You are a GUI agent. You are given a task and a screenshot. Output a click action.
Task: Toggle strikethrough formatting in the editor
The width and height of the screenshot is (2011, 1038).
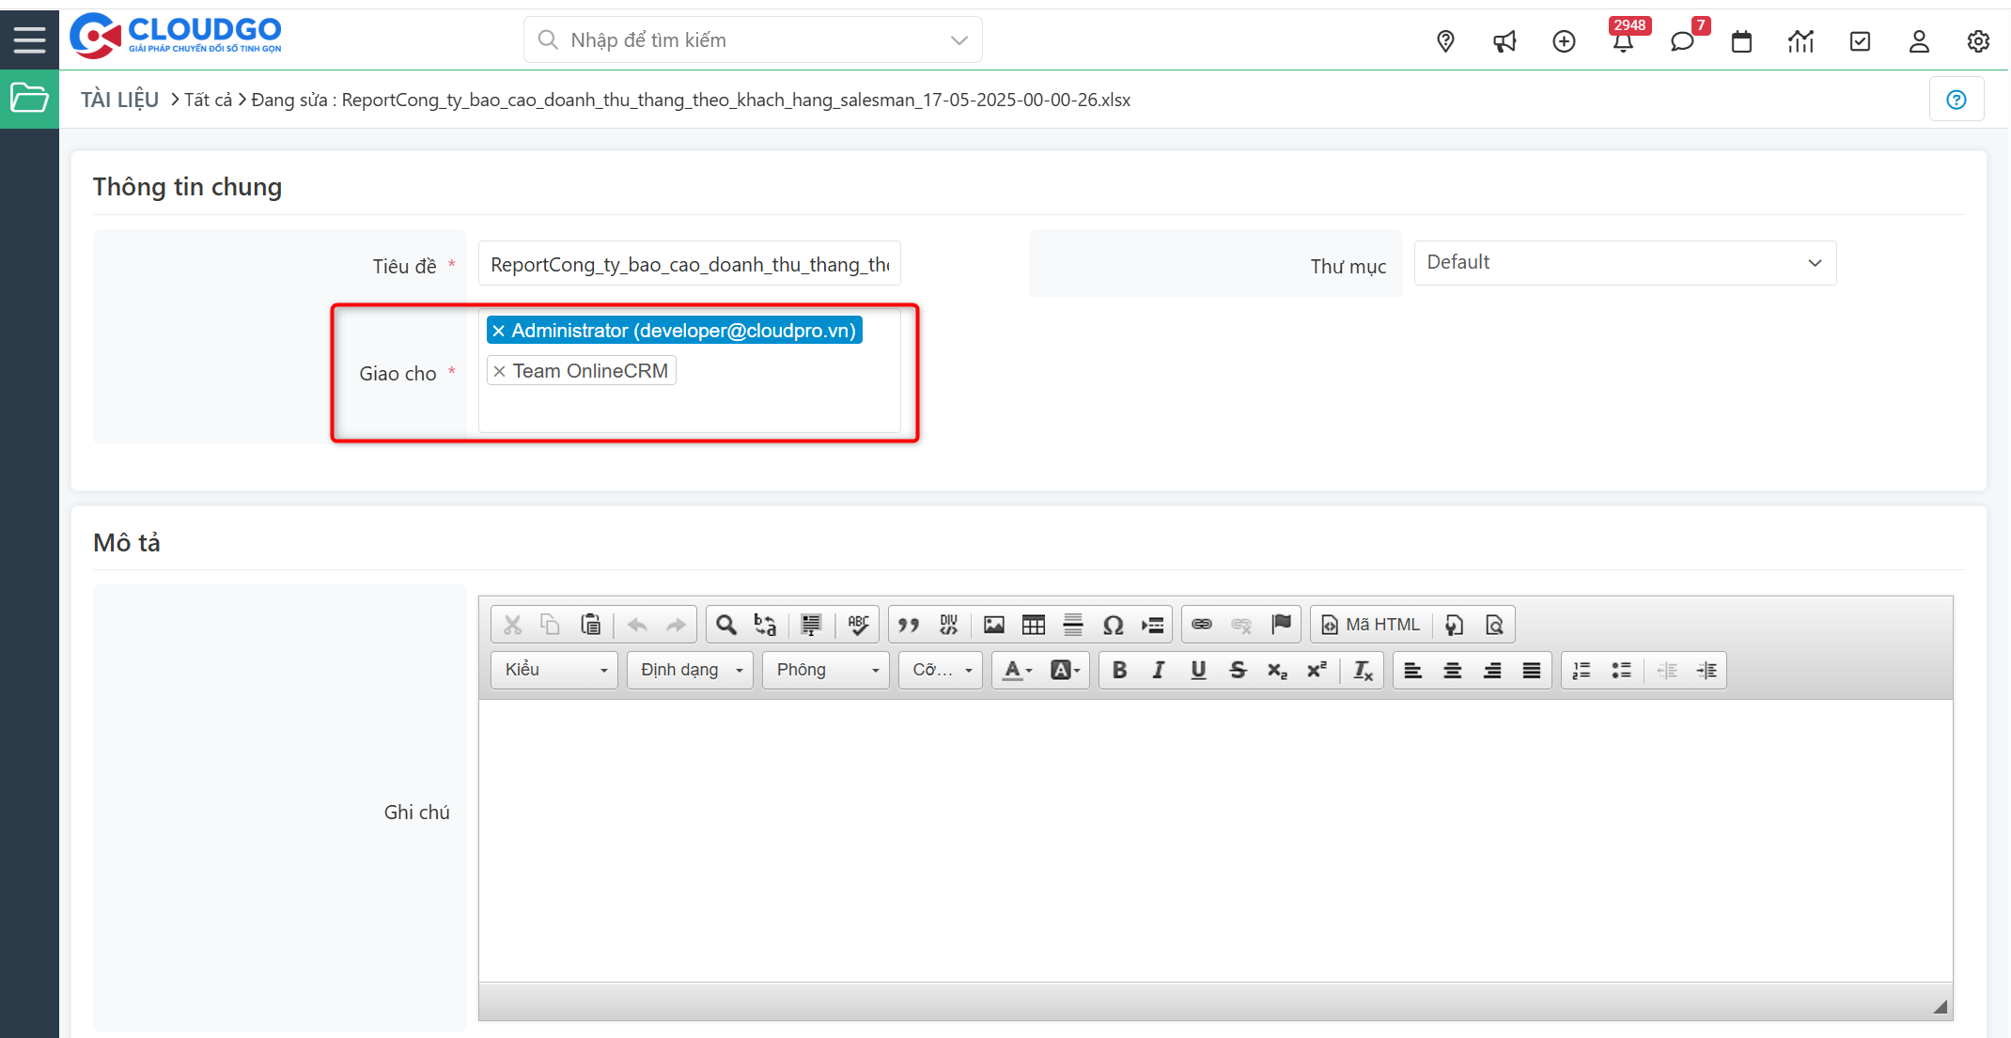1238,670
